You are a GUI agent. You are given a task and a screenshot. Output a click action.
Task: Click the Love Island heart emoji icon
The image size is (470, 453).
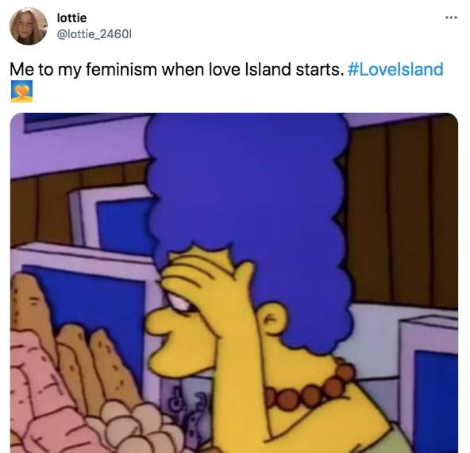[x=22, y=91]
